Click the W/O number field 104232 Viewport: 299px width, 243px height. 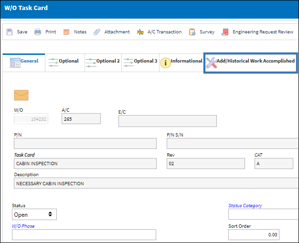pos(31,119)
